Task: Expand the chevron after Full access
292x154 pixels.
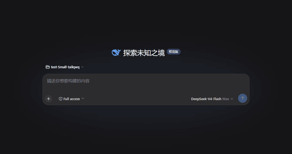Action: pos(83,98)
